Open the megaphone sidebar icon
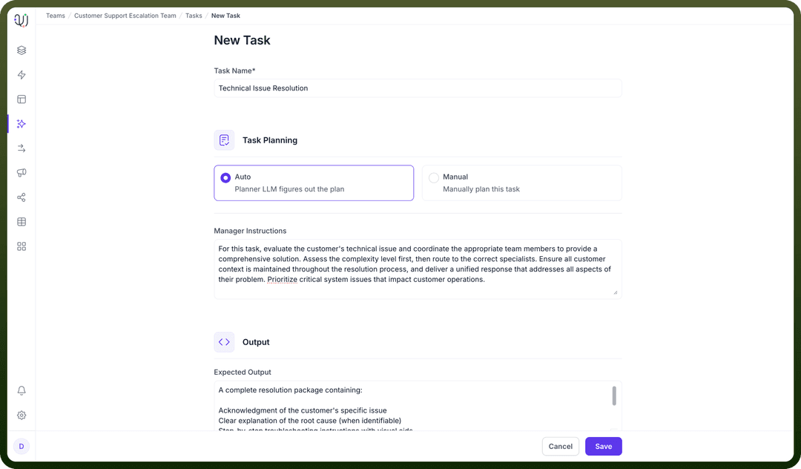801x469 pixels. (22, 173)
